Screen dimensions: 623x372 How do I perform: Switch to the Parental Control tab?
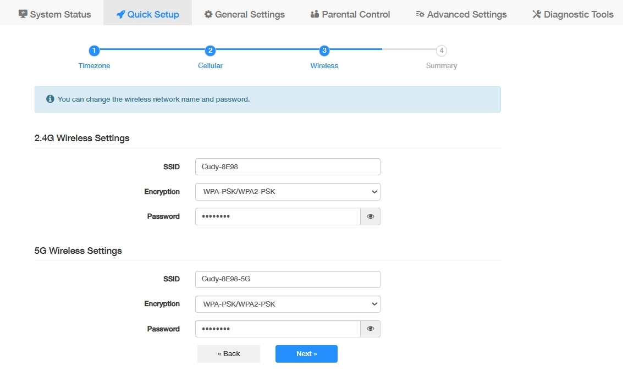tap(350, 14)
